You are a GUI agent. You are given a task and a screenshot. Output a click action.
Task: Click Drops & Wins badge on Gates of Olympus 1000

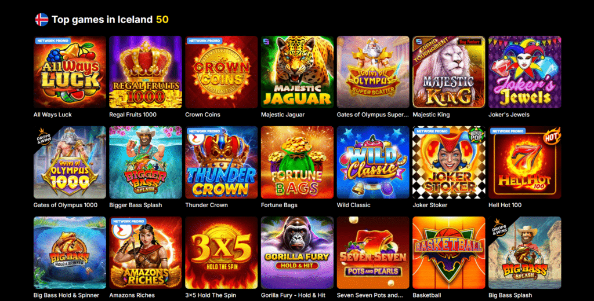[44, 137]
